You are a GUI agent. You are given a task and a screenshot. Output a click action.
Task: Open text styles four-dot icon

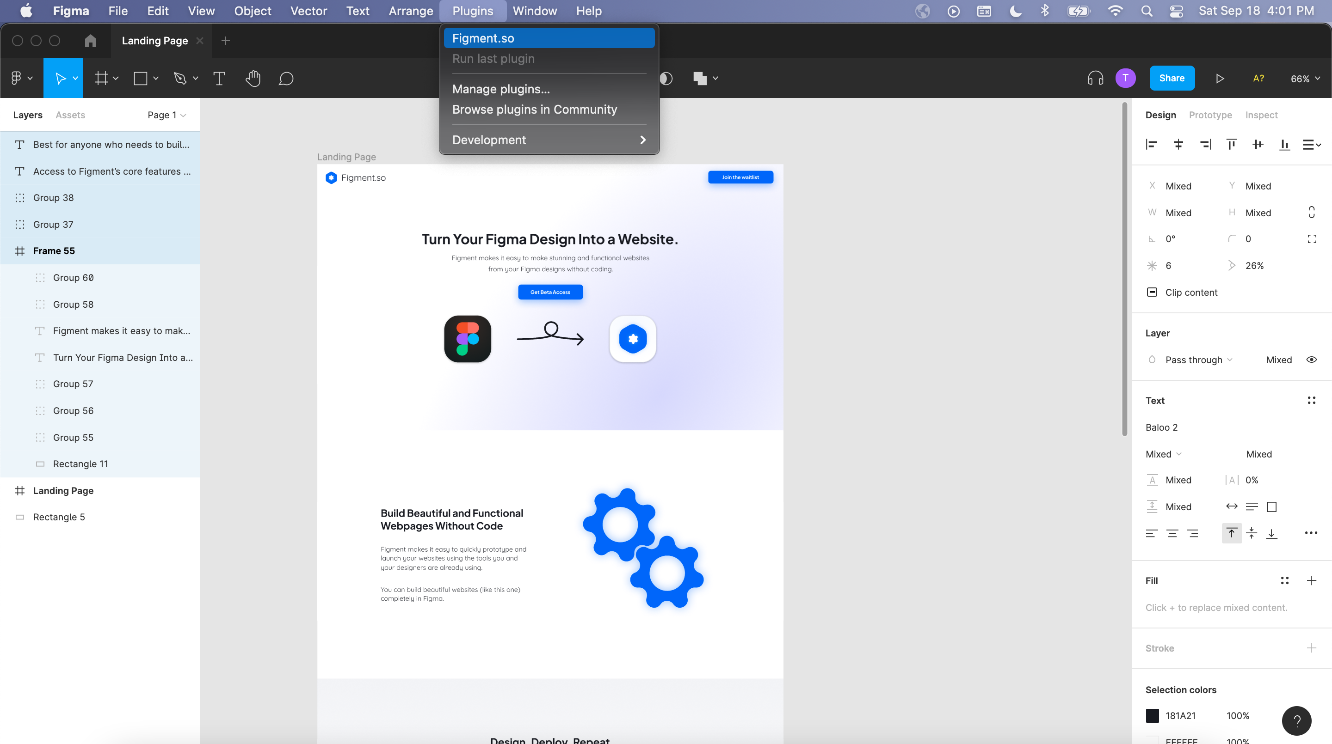click(1311, 400)
